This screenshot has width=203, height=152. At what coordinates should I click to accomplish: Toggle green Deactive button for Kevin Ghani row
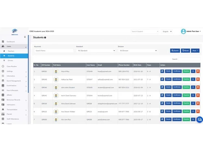tap(186, 95)
